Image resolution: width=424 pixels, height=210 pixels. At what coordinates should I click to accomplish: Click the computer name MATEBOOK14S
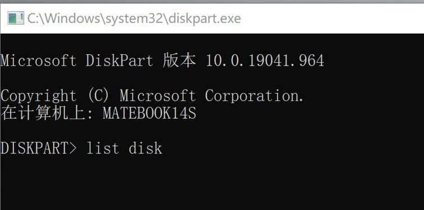[150, 113]
